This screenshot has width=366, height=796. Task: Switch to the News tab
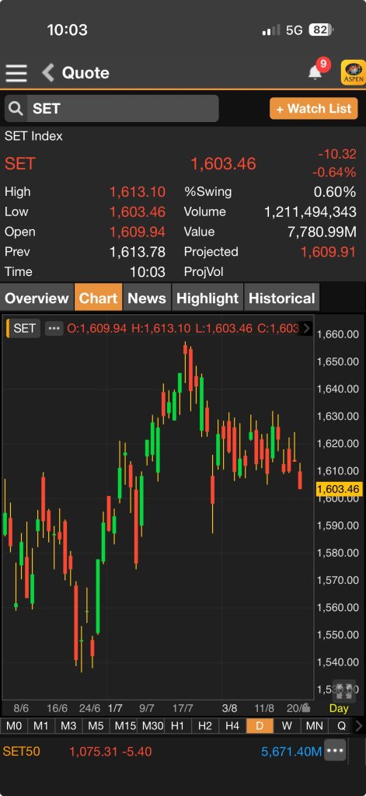click(147, 298)
